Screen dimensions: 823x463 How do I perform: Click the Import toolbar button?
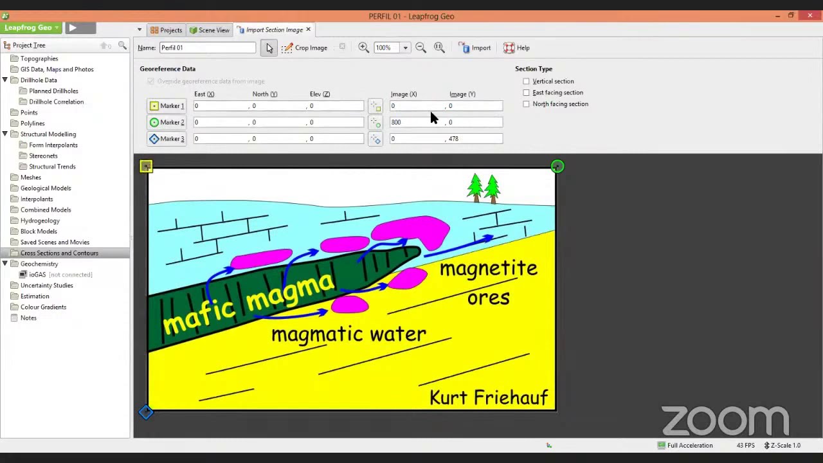coord(475,48)
